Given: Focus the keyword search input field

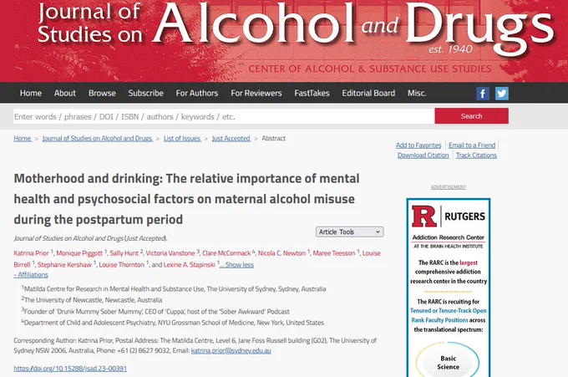Looking at the screenshot, I should pos(224,116).
